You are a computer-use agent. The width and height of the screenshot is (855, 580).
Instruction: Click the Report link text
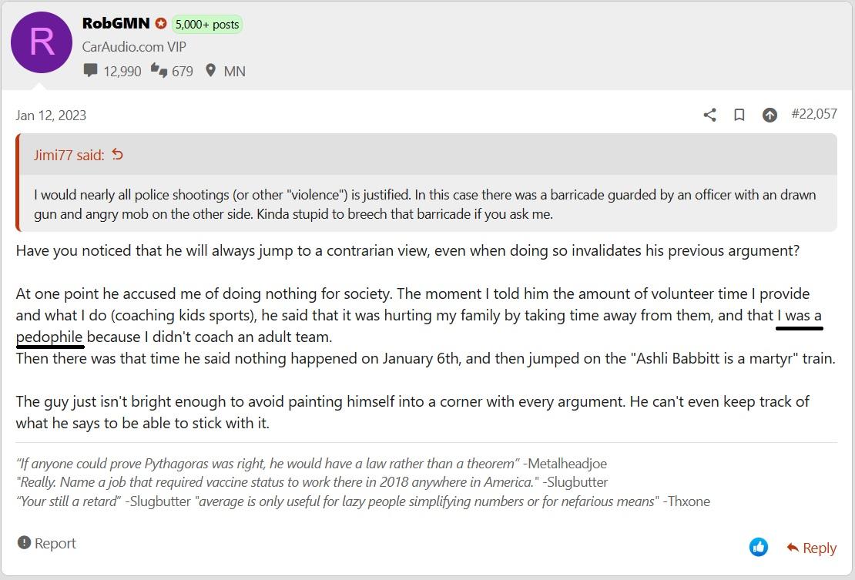(x=55, y=543)
